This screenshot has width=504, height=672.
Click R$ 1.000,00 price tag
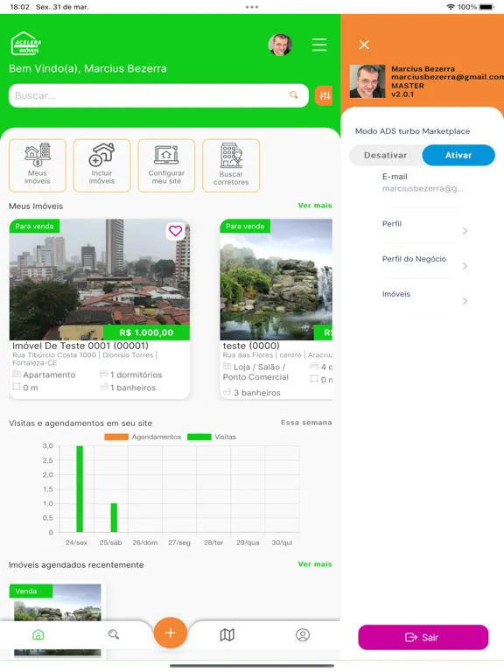pos(147,332)
